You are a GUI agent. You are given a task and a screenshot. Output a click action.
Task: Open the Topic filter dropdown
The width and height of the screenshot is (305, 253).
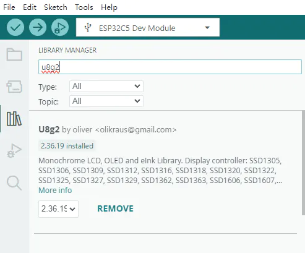tap(106, 101)
